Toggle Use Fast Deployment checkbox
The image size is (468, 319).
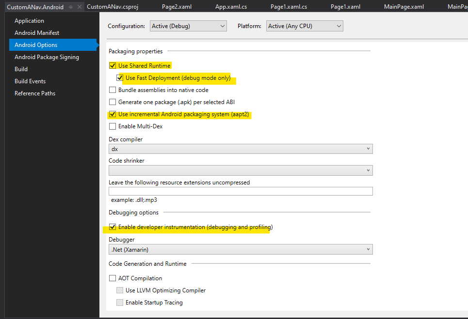[120, 78]
